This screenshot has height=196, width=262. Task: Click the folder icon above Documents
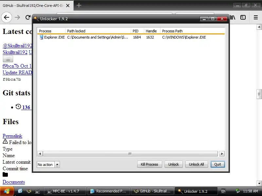(5, 174)
